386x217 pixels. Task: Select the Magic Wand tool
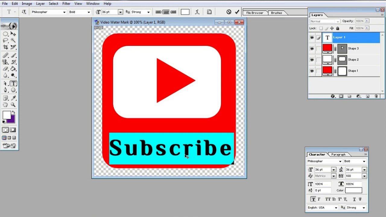(x=13, y=40)
